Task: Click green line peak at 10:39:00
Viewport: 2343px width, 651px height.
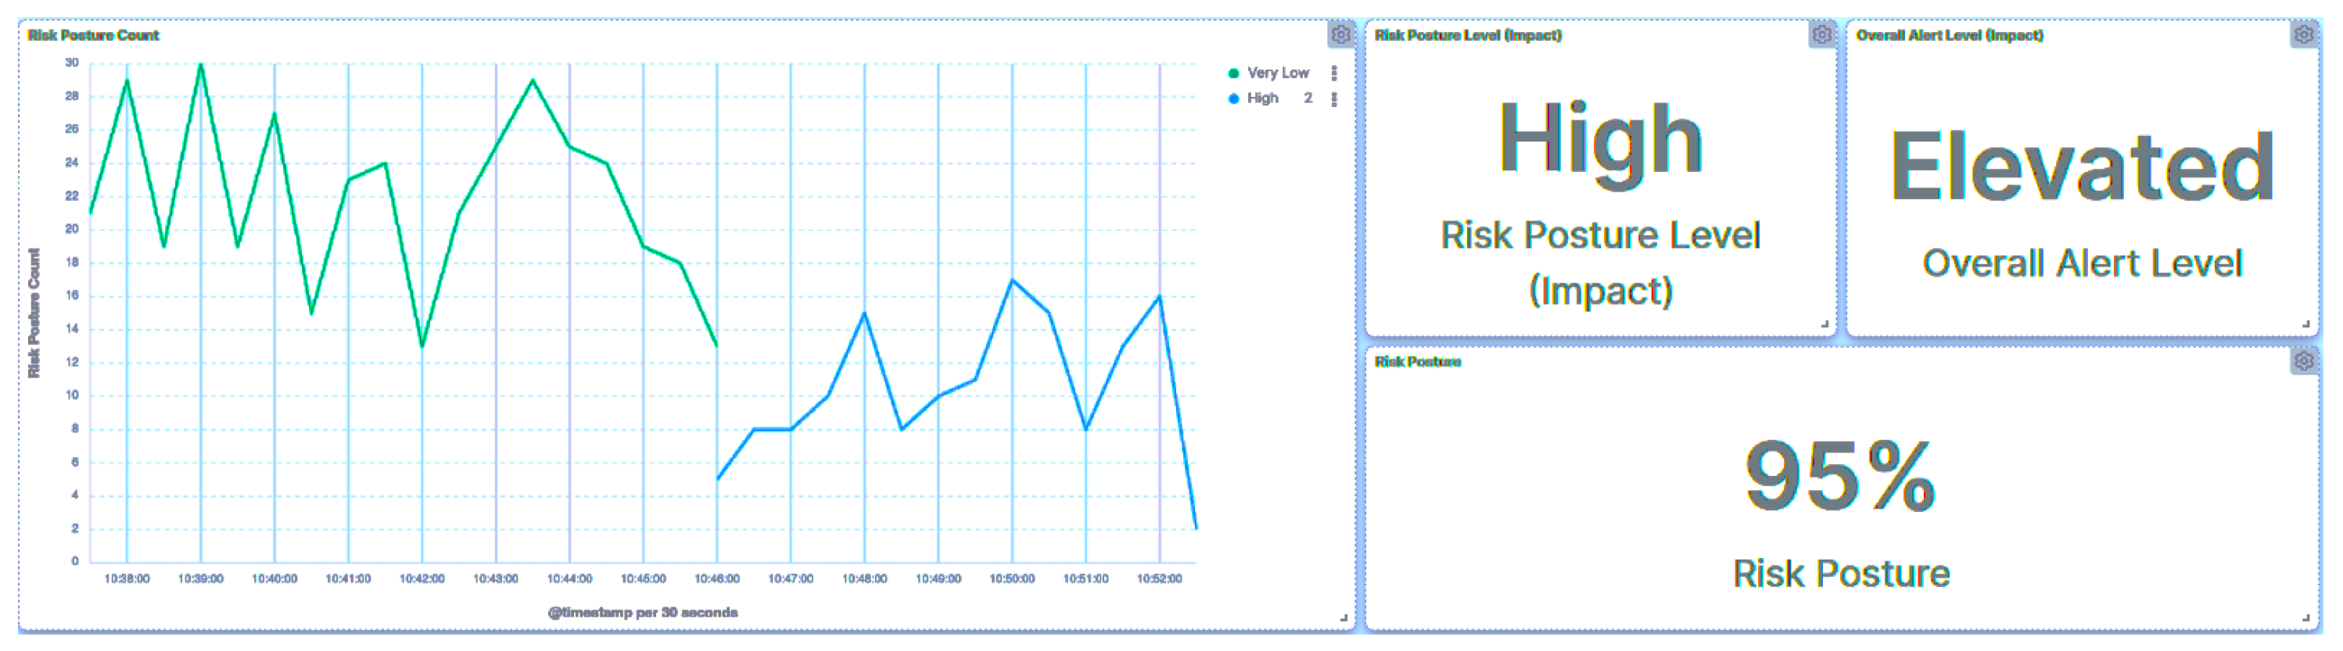Action: pos(201,65)
